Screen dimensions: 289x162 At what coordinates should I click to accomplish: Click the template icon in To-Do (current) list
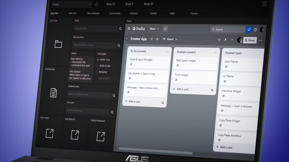[163, 102]
